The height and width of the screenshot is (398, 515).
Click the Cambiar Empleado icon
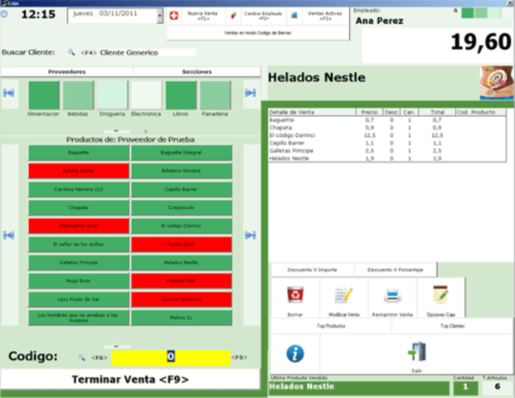coord(234,16)
